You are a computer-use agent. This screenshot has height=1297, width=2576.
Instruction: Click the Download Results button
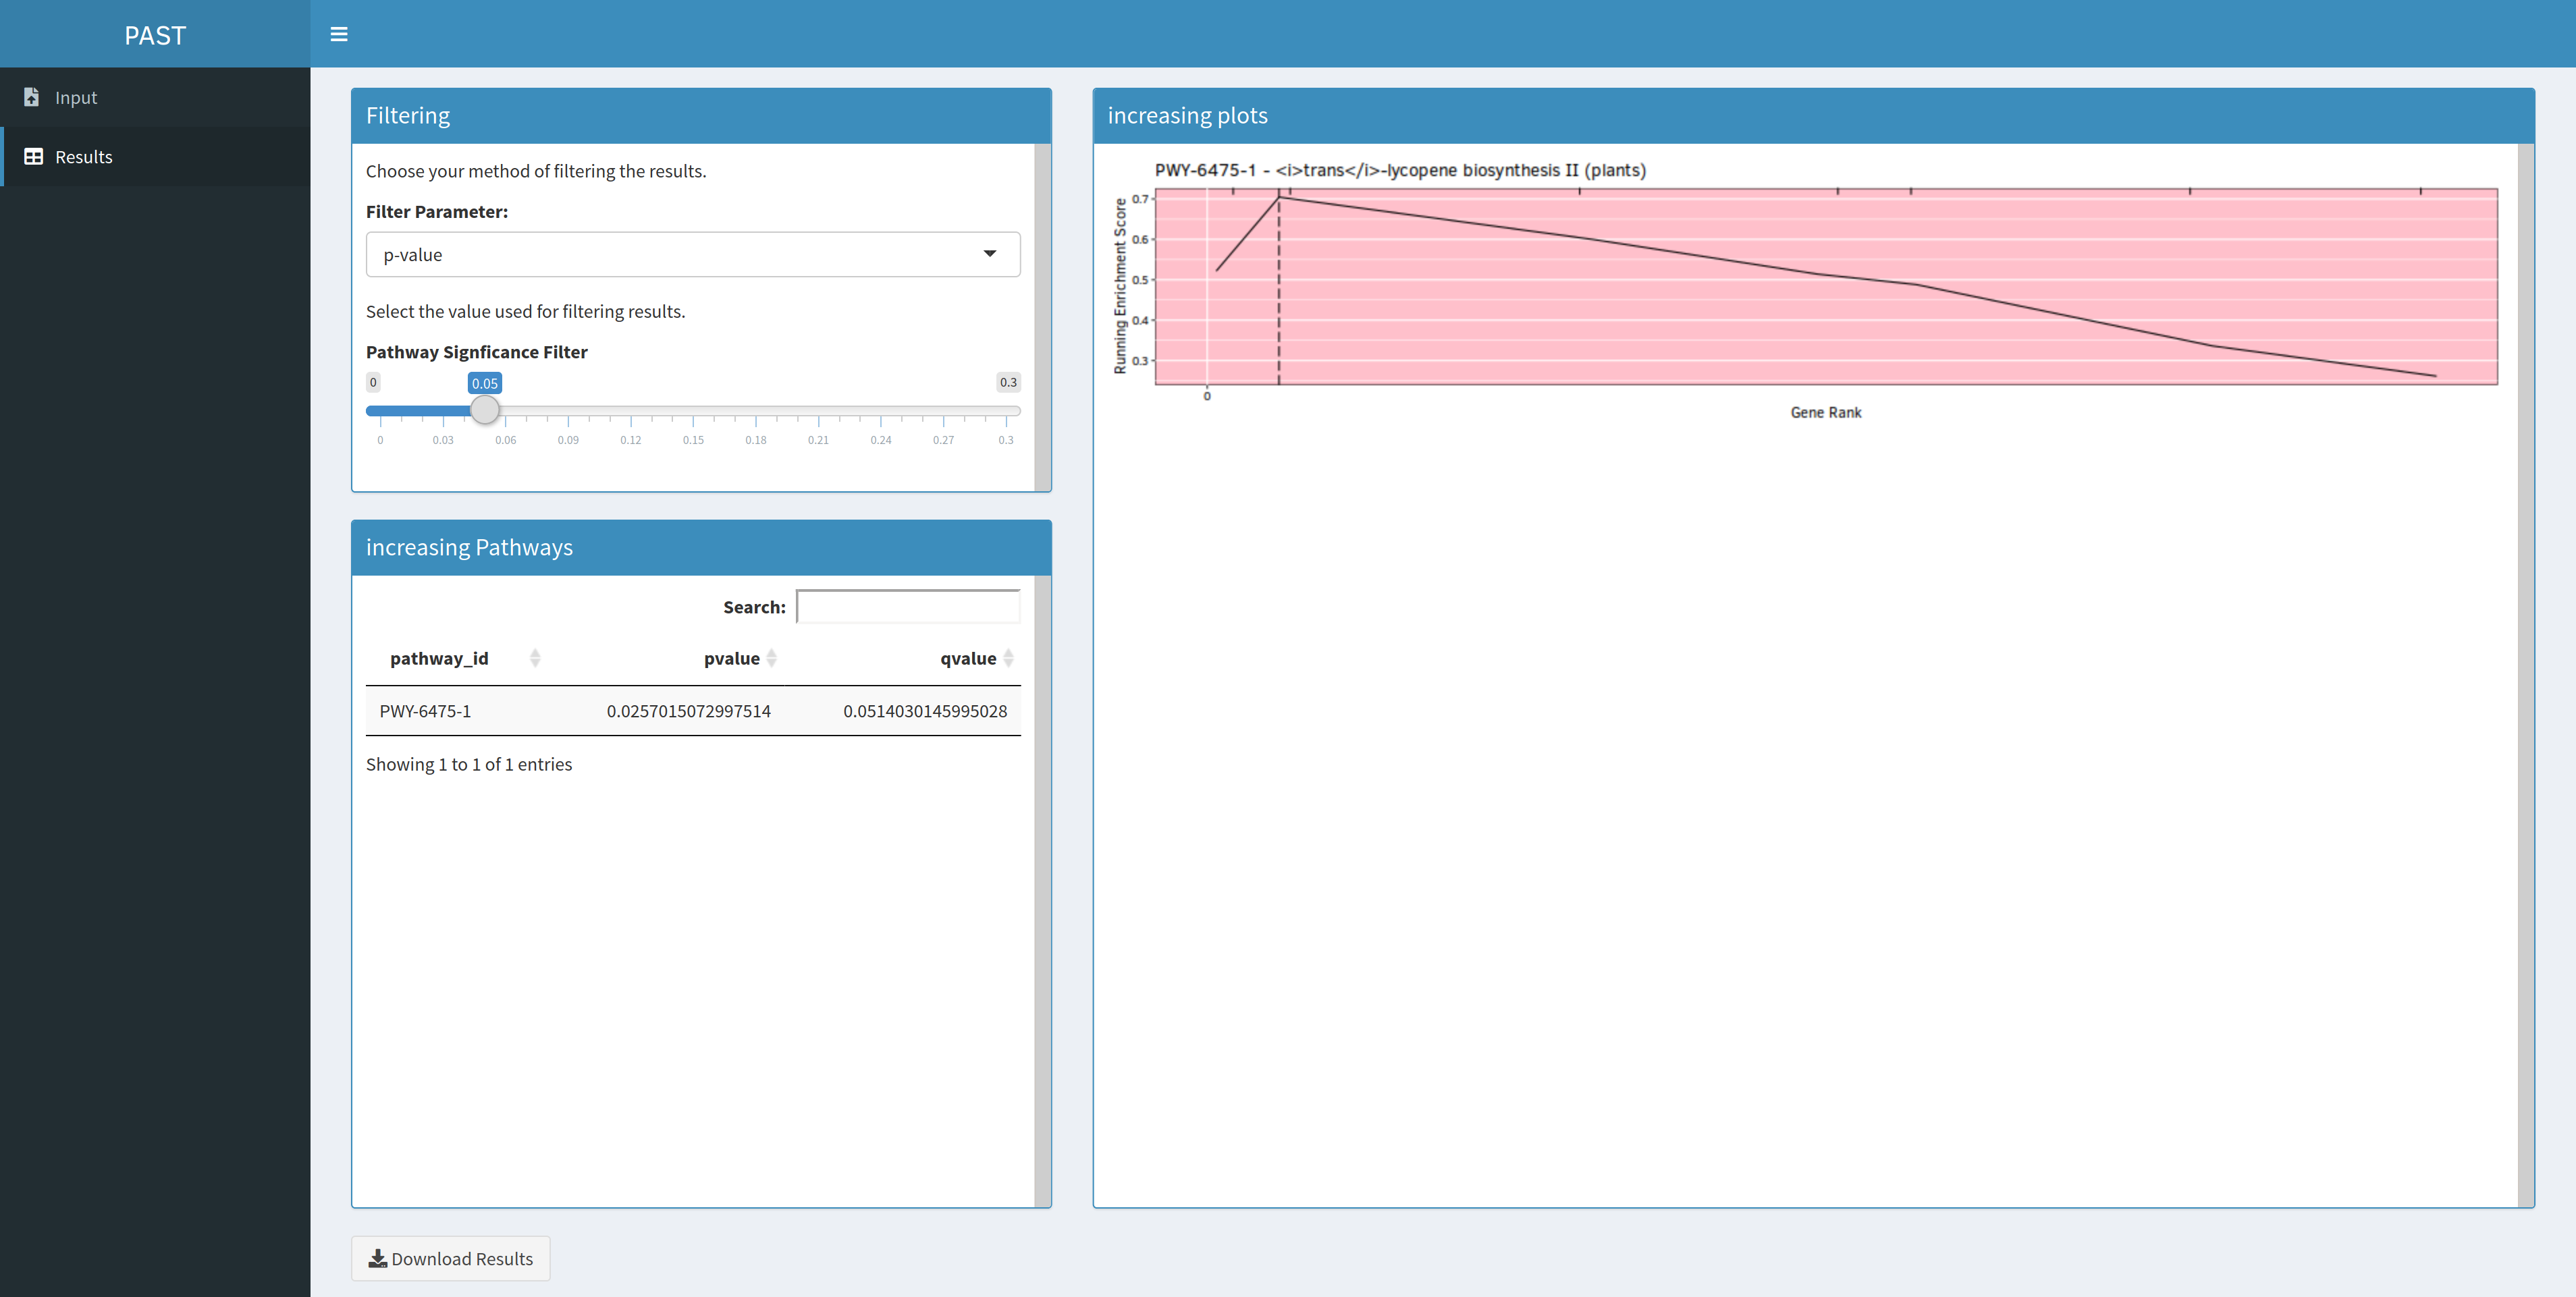pos(450,1258)
